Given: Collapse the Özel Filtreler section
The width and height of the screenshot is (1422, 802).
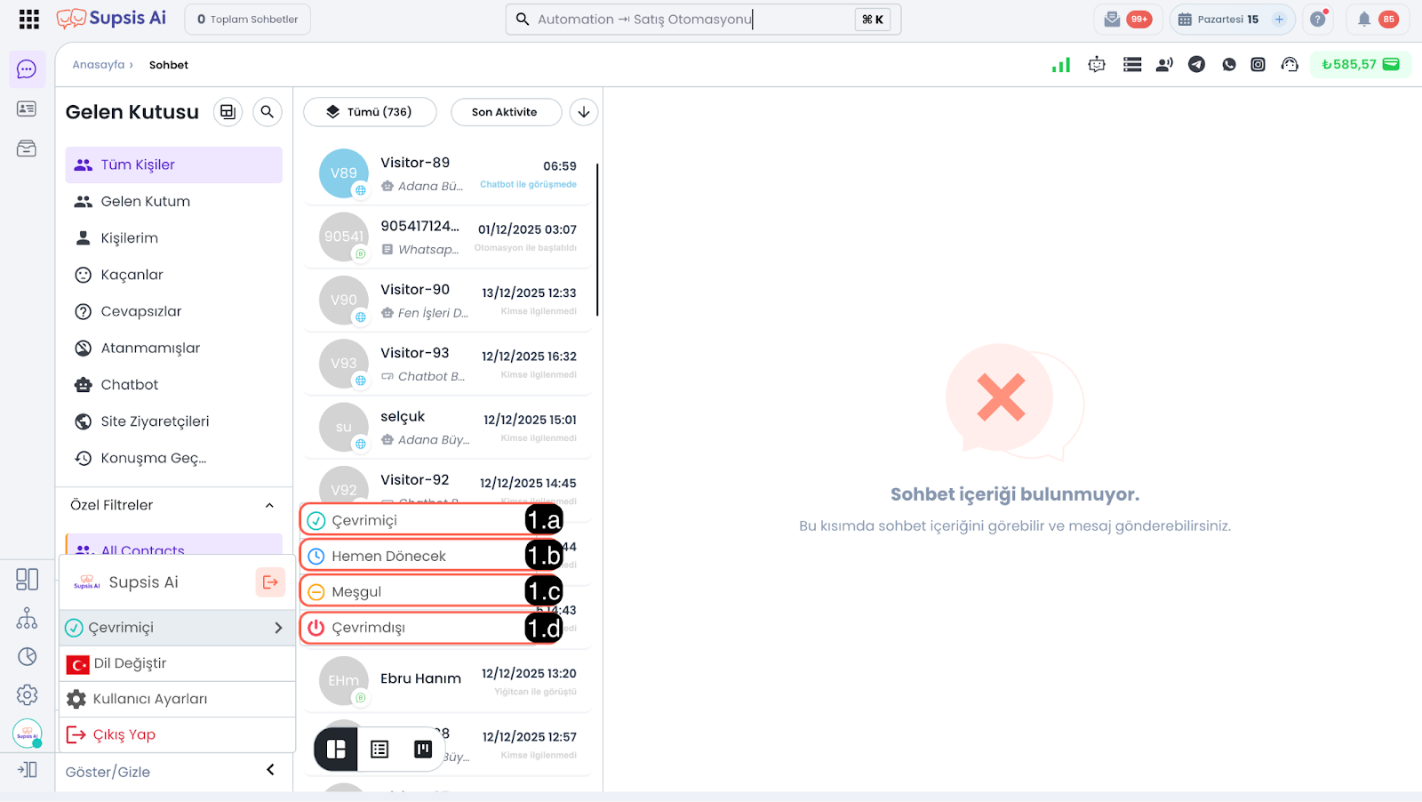Looking at the screenshot, I should point(269,505).
